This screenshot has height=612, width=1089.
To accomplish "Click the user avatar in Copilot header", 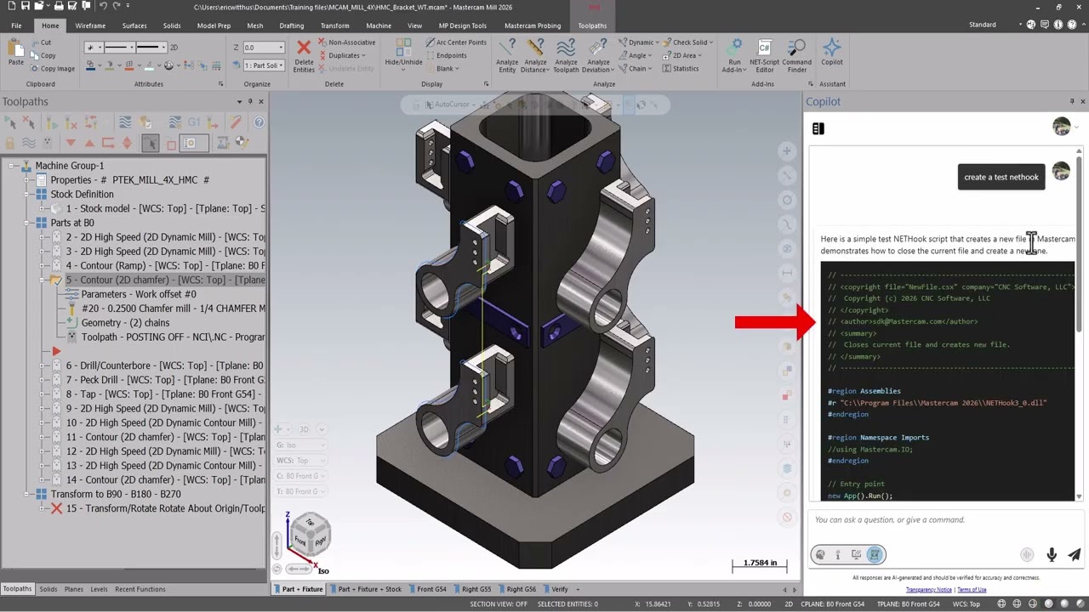I will [1061, 127].
